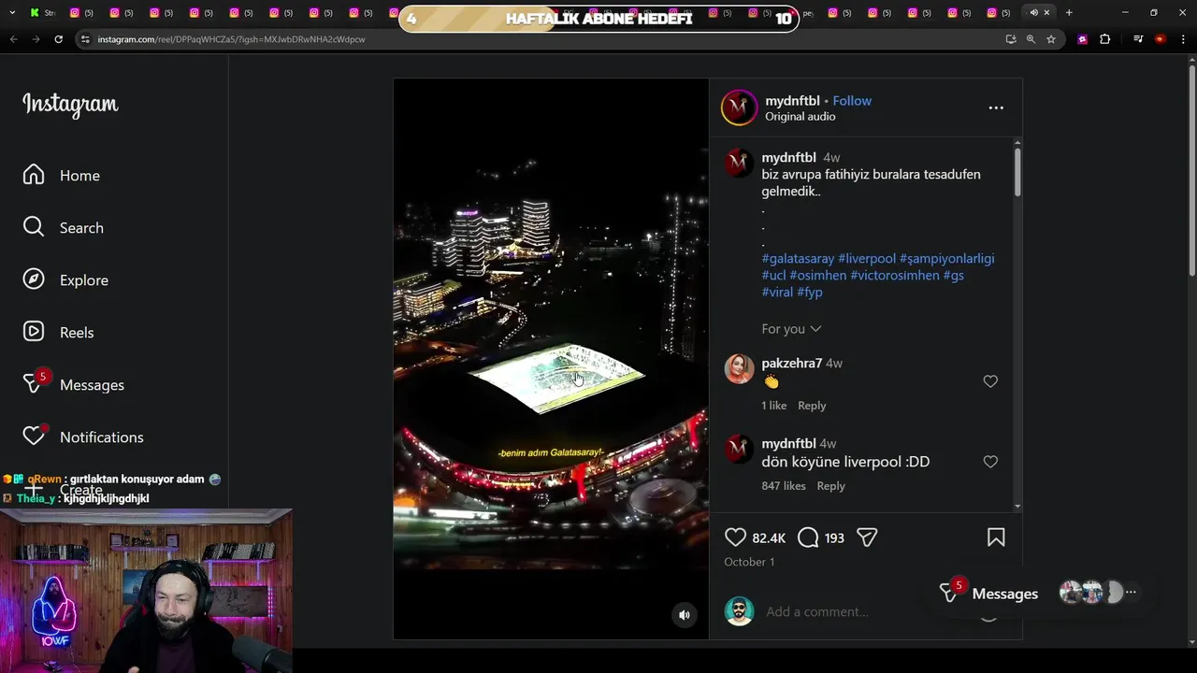The height and width of the screenshot is (673, 1197).
Task: Open Notifications heart in sidebar
Action: 83,437
